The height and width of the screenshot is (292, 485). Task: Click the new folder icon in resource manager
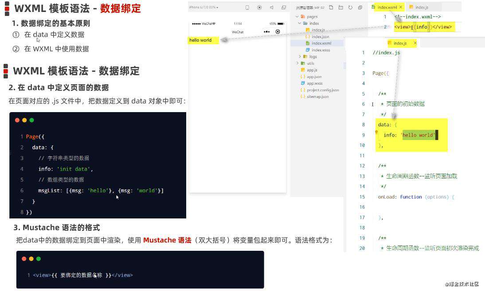coord(340,7)
